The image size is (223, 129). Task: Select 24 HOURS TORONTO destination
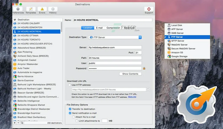[x=37, y=40]
